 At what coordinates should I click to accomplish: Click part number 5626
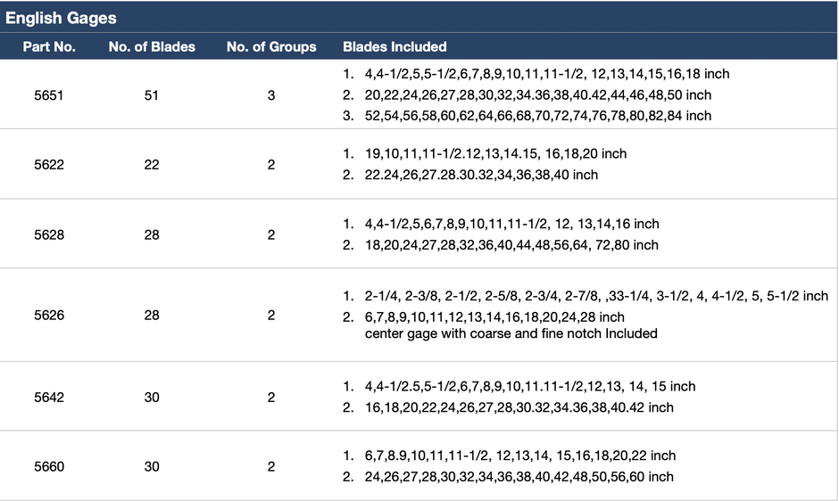[49, 315]
